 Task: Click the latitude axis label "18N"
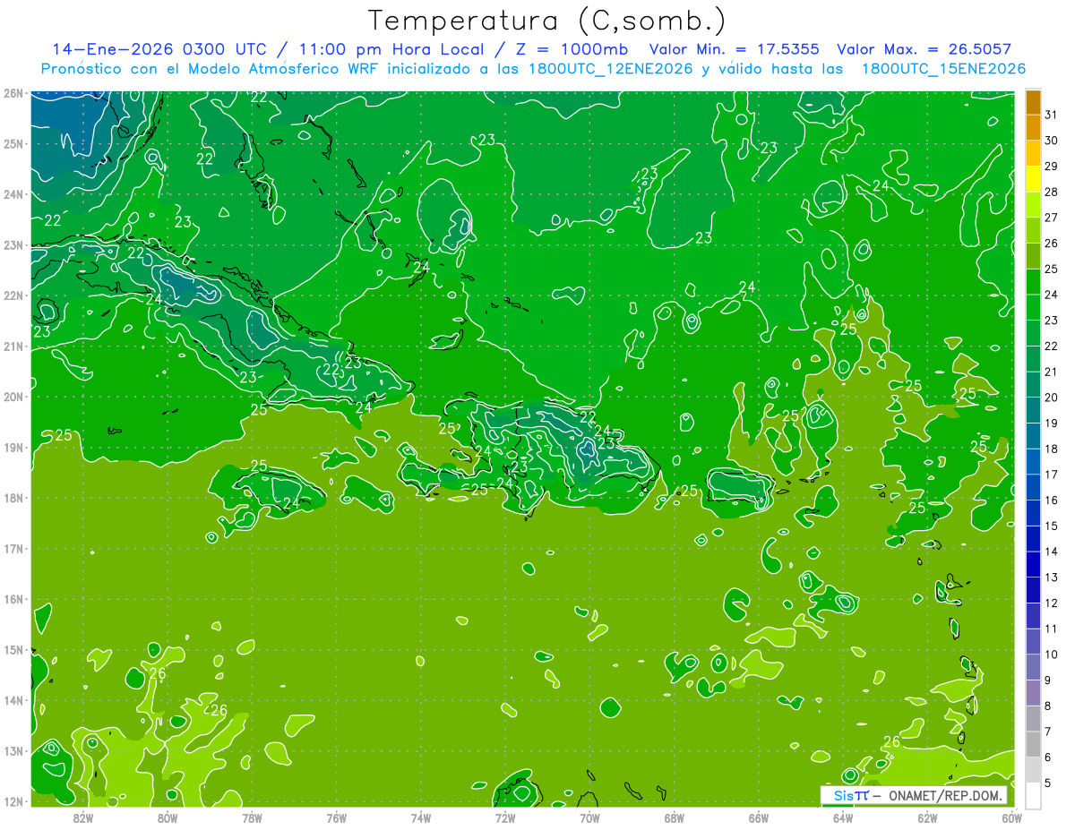tap(13, 498)
